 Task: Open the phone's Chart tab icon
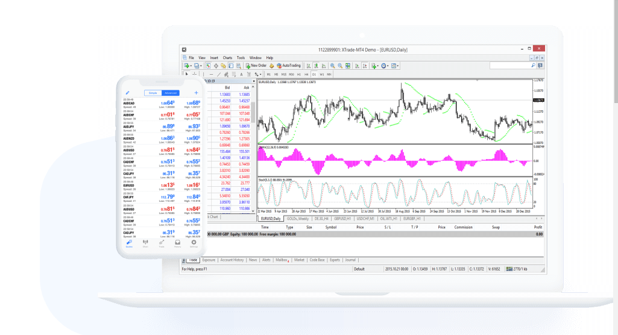(x=145, y=243)
